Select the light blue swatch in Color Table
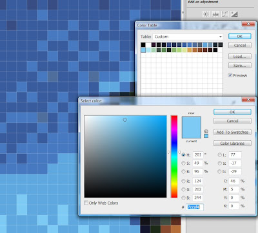258x233 pixels. (x=143, y=50)
